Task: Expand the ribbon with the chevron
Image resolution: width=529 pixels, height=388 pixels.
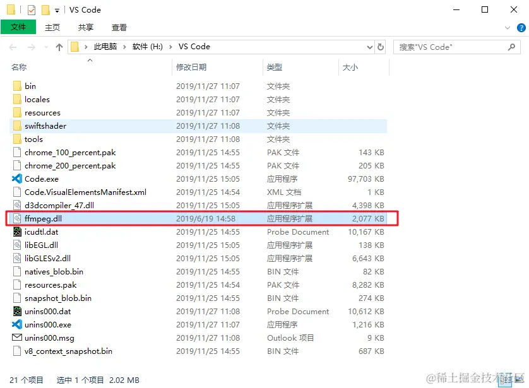Action: click(508, 28)
